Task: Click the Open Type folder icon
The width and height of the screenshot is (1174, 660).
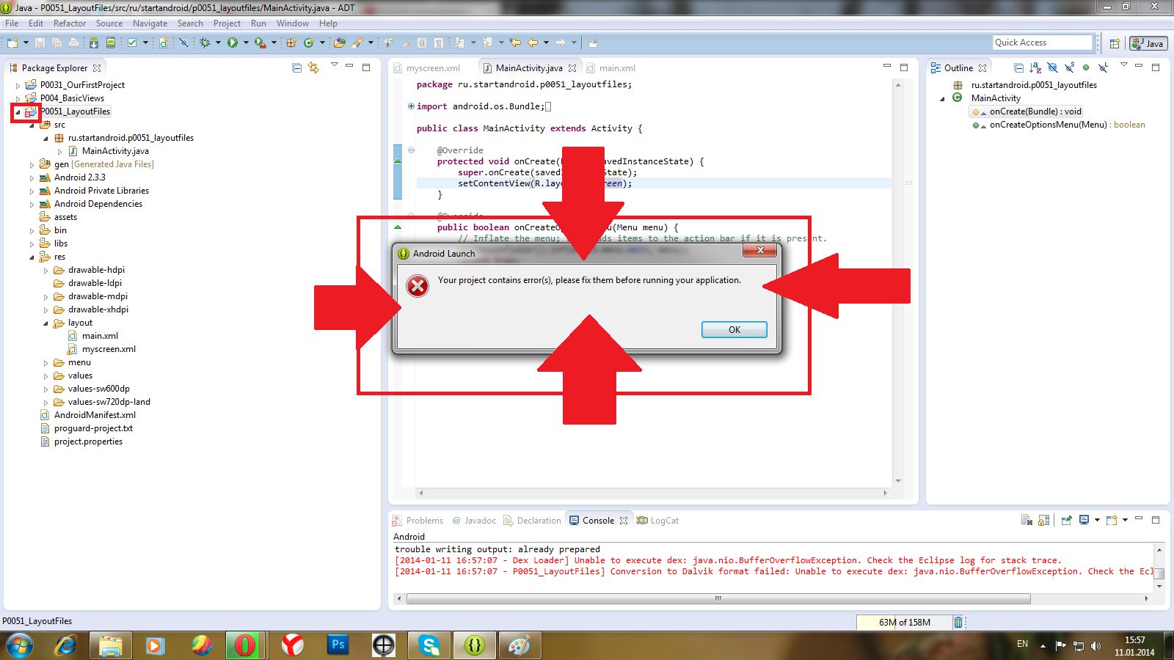Action: coord(339,43)
